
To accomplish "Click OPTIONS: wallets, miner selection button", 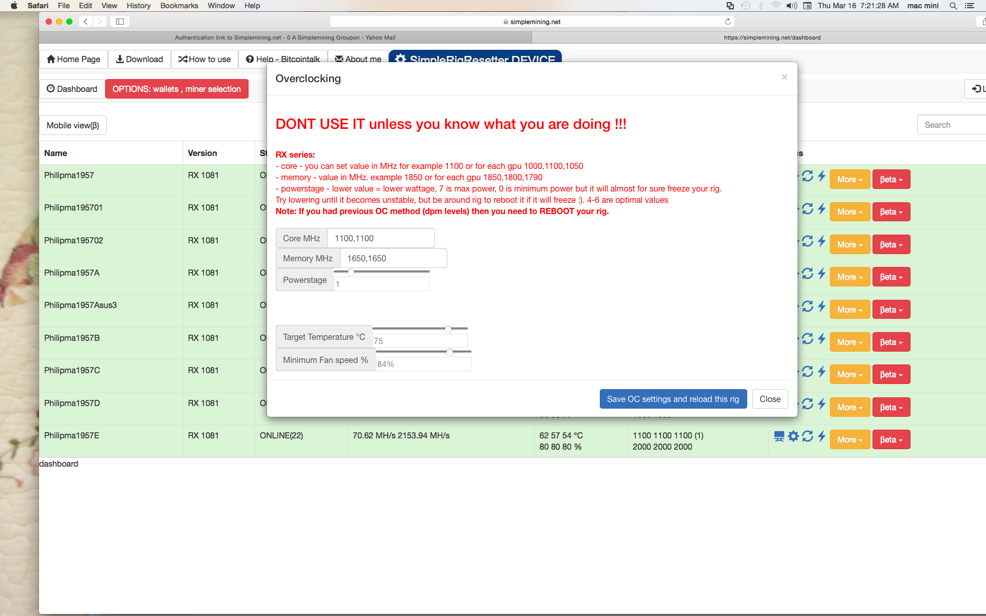I will [x=177, y=89].
